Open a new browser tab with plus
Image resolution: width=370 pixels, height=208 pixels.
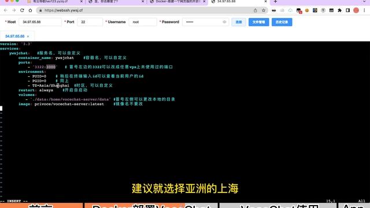click(x=275, y=2)
